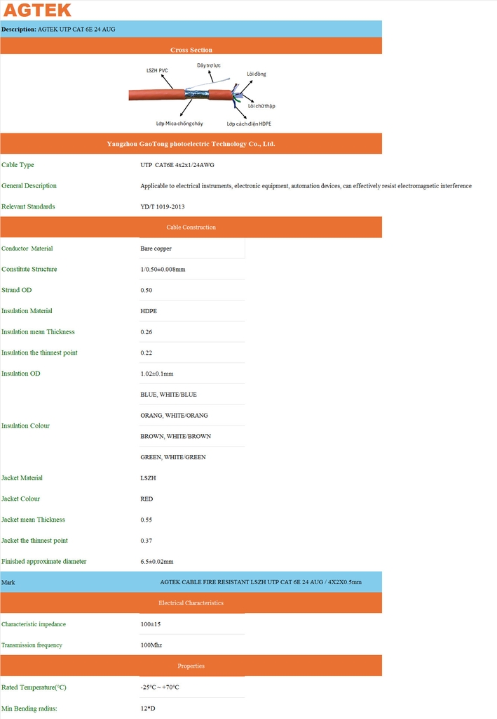Click the Properties section header
The image size is (497, 719).
(x=191, y=666)
